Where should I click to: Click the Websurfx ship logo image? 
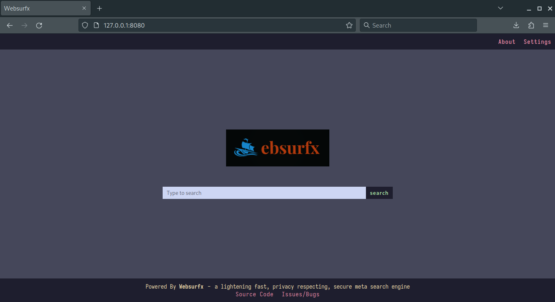click(278, 148)
